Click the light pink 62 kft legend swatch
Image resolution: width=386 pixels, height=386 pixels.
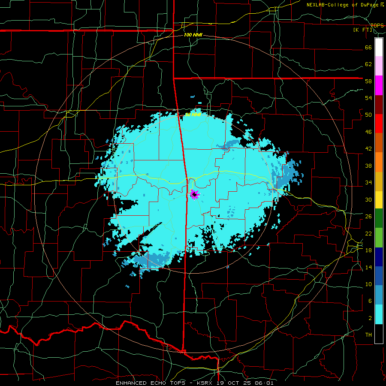[x=379, y=66]
